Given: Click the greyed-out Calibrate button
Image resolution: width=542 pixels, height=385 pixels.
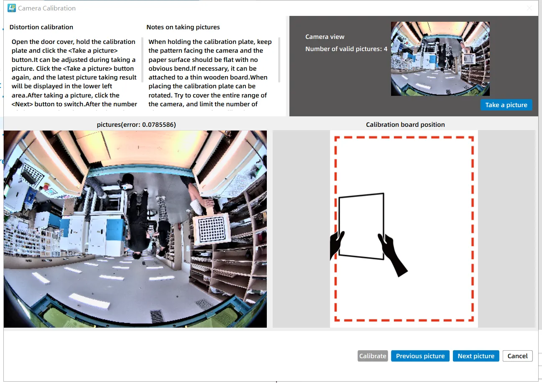Looking at the screenshot, I should pyautogui.click(x=373, y=356).
